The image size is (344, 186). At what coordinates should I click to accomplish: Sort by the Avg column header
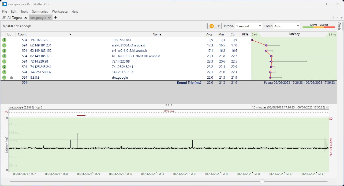click(x=209, y=34)
